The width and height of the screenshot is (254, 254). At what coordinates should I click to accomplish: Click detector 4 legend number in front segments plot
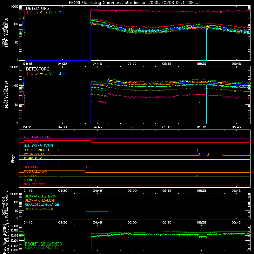coord(41,13)
